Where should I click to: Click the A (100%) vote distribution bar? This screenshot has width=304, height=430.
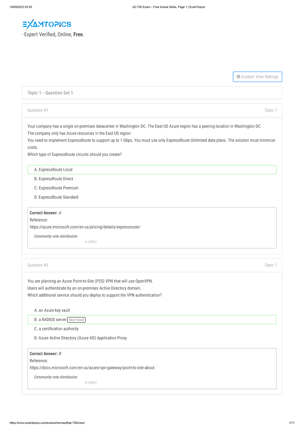91,242
